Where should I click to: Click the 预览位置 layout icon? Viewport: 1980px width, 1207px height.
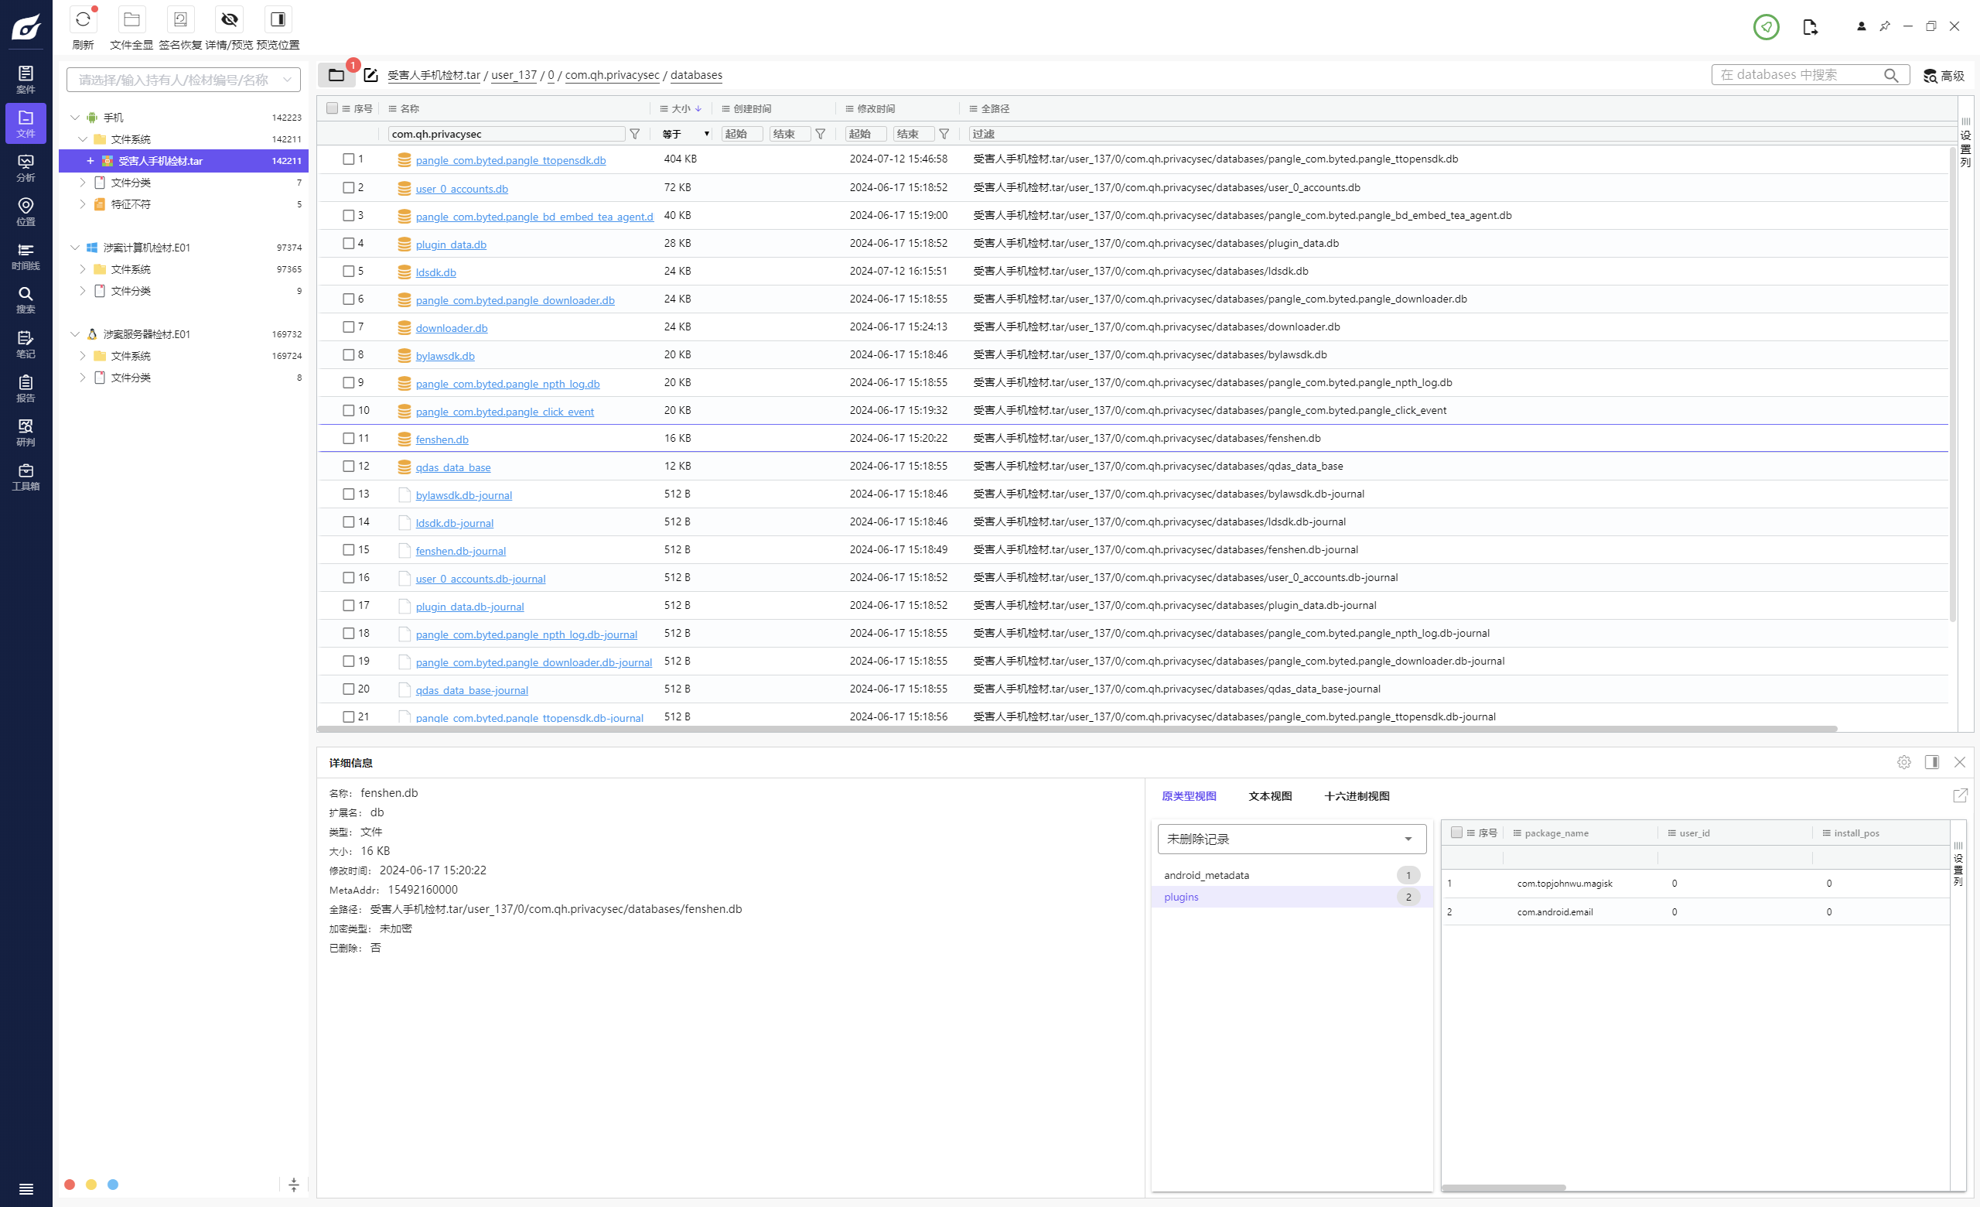278,19
